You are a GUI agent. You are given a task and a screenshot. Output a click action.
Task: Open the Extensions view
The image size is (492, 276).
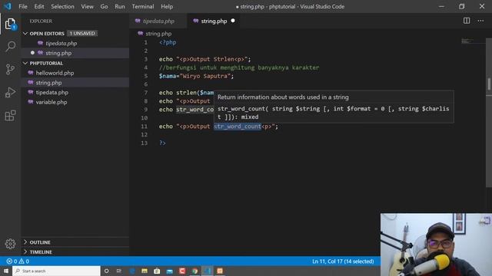(10, 116)
